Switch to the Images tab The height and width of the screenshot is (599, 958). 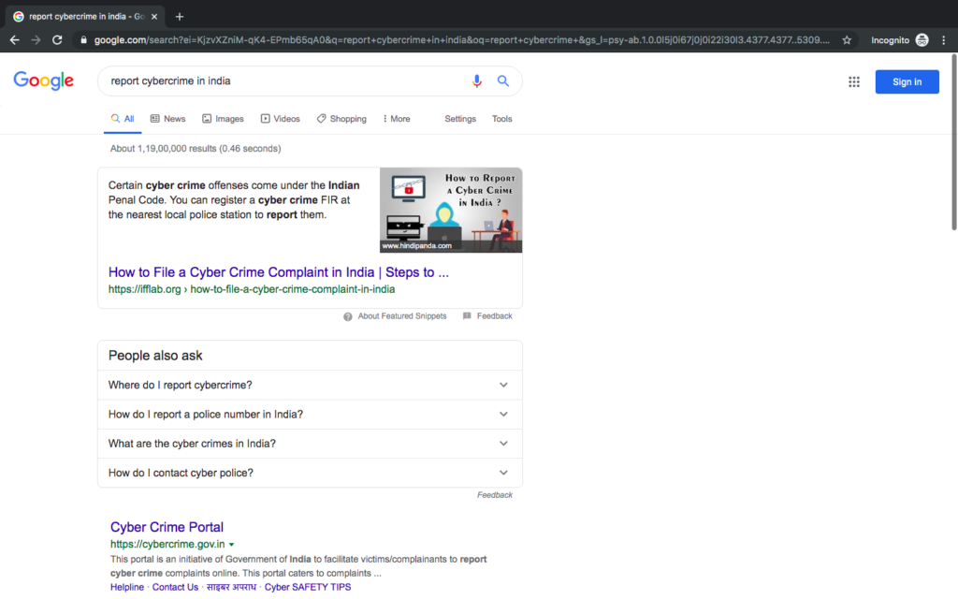(x=223, y=119)
